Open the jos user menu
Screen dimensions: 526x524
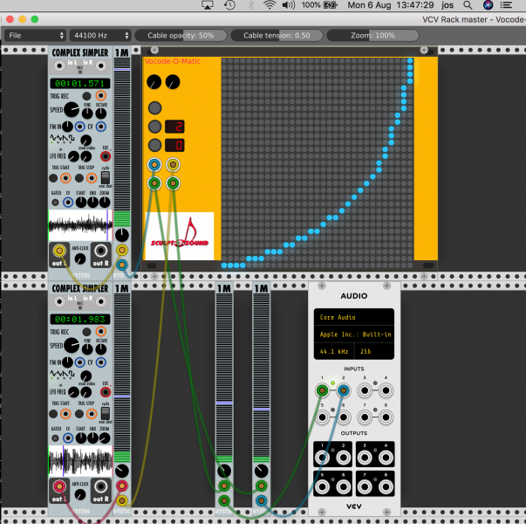tap(447, 5)
